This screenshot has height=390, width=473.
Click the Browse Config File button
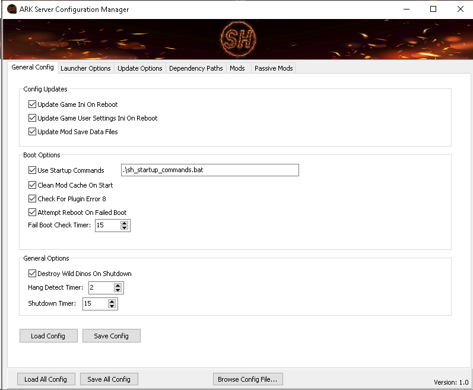coord(248,379)
